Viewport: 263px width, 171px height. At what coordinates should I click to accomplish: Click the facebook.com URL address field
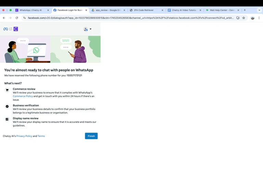pos(131,18)
